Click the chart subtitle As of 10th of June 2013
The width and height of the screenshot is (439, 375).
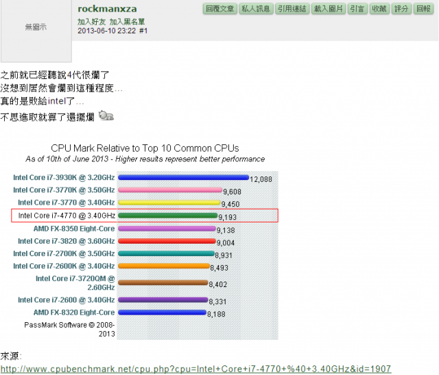tap(145, 159)
